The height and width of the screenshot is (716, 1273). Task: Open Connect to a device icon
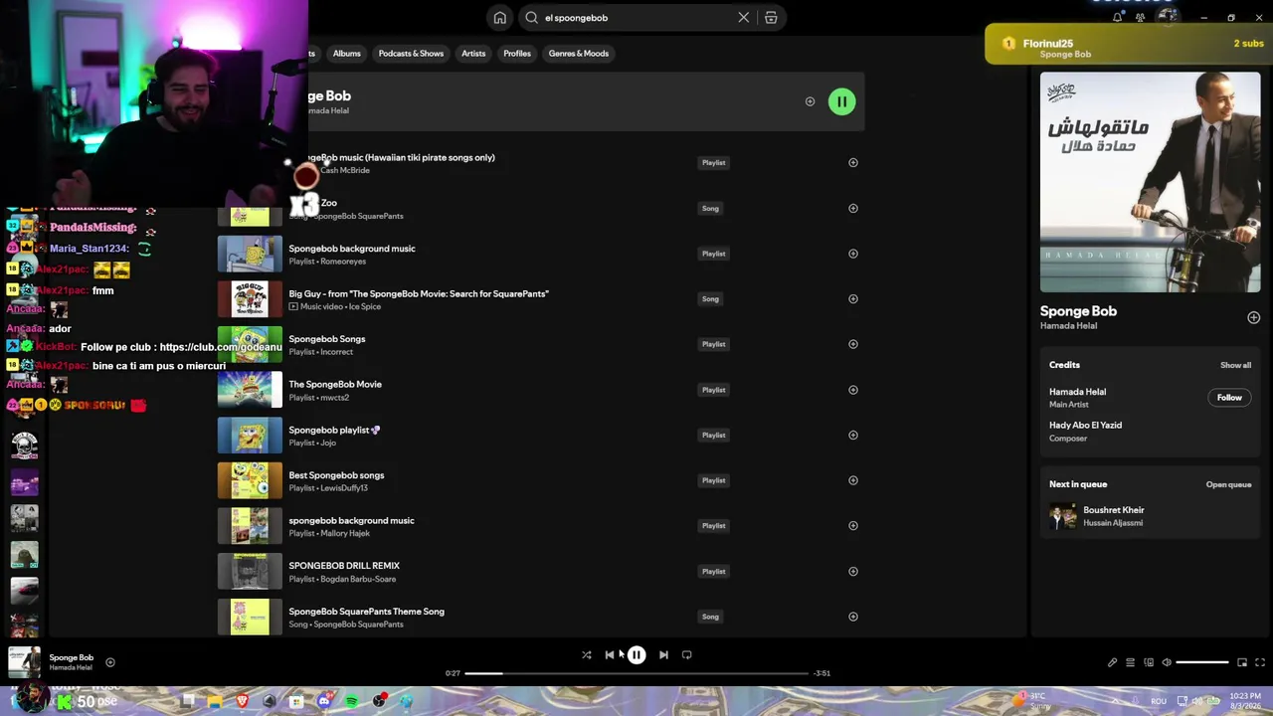coord(1149,662)
